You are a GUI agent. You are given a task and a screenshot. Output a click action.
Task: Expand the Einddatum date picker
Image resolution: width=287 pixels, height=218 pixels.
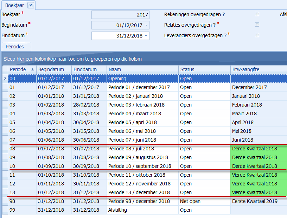(146, 36)
